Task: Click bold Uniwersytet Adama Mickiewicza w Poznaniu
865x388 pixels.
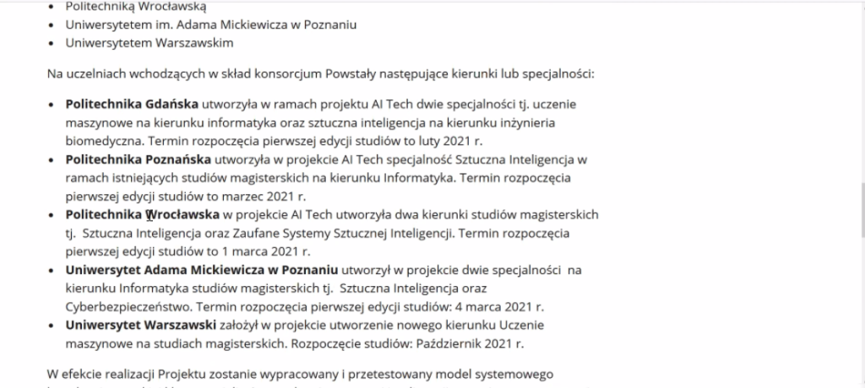Action: (201, 270)
